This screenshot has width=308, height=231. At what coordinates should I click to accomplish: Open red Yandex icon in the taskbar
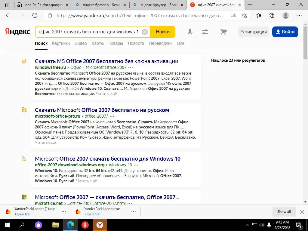pos(85,225)
